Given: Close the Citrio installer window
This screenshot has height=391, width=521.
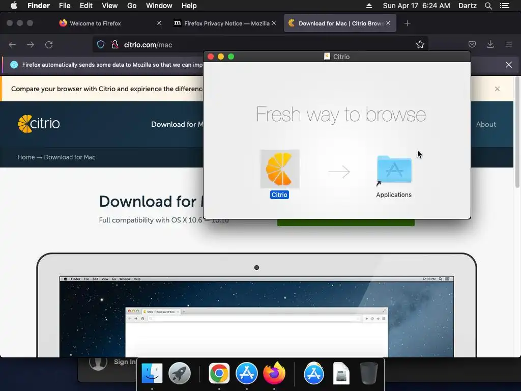Looking at the screenshot, I should pyautogui.click(x=210, y=57).
